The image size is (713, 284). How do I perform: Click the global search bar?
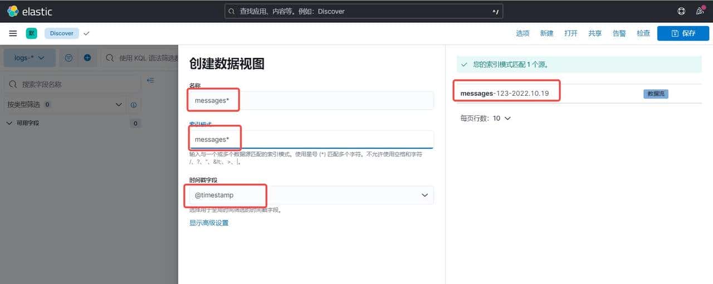click(x=364, y=11)
